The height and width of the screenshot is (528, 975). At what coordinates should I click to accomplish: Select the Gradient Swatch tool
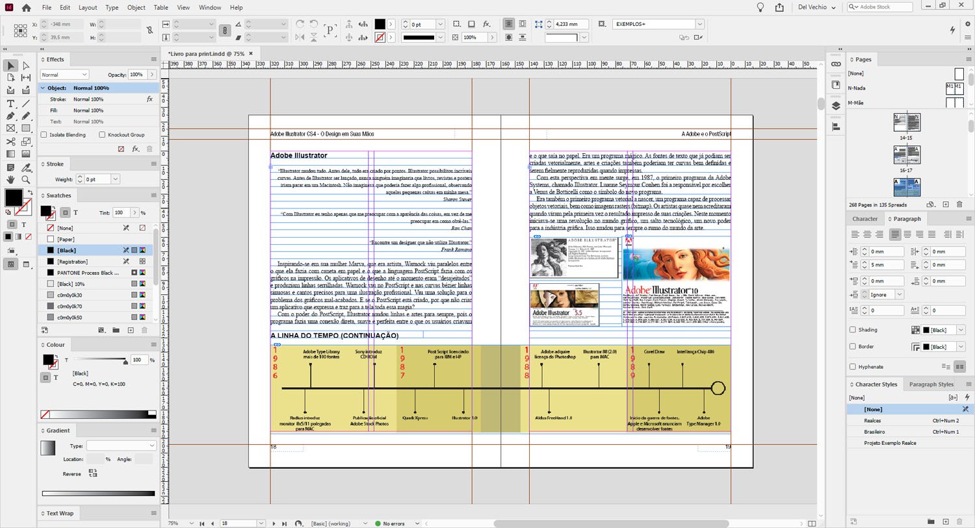tap(10, 154)
